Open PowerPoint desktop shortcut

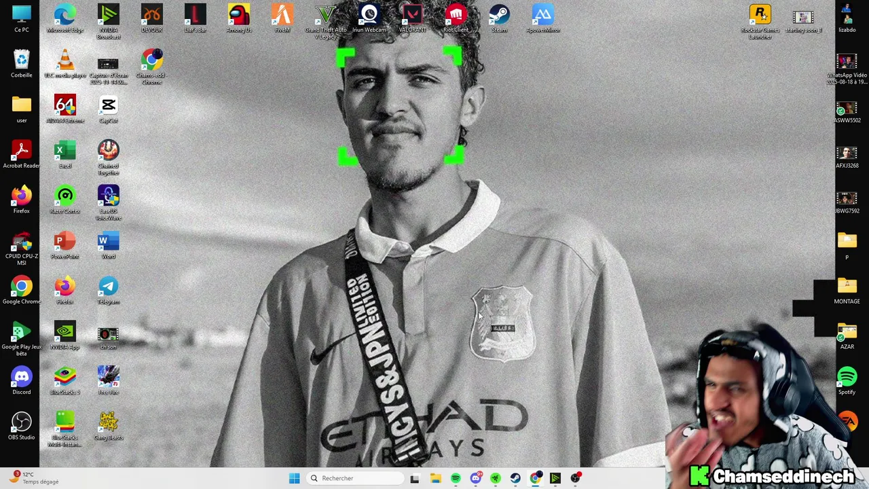point(65,244)
